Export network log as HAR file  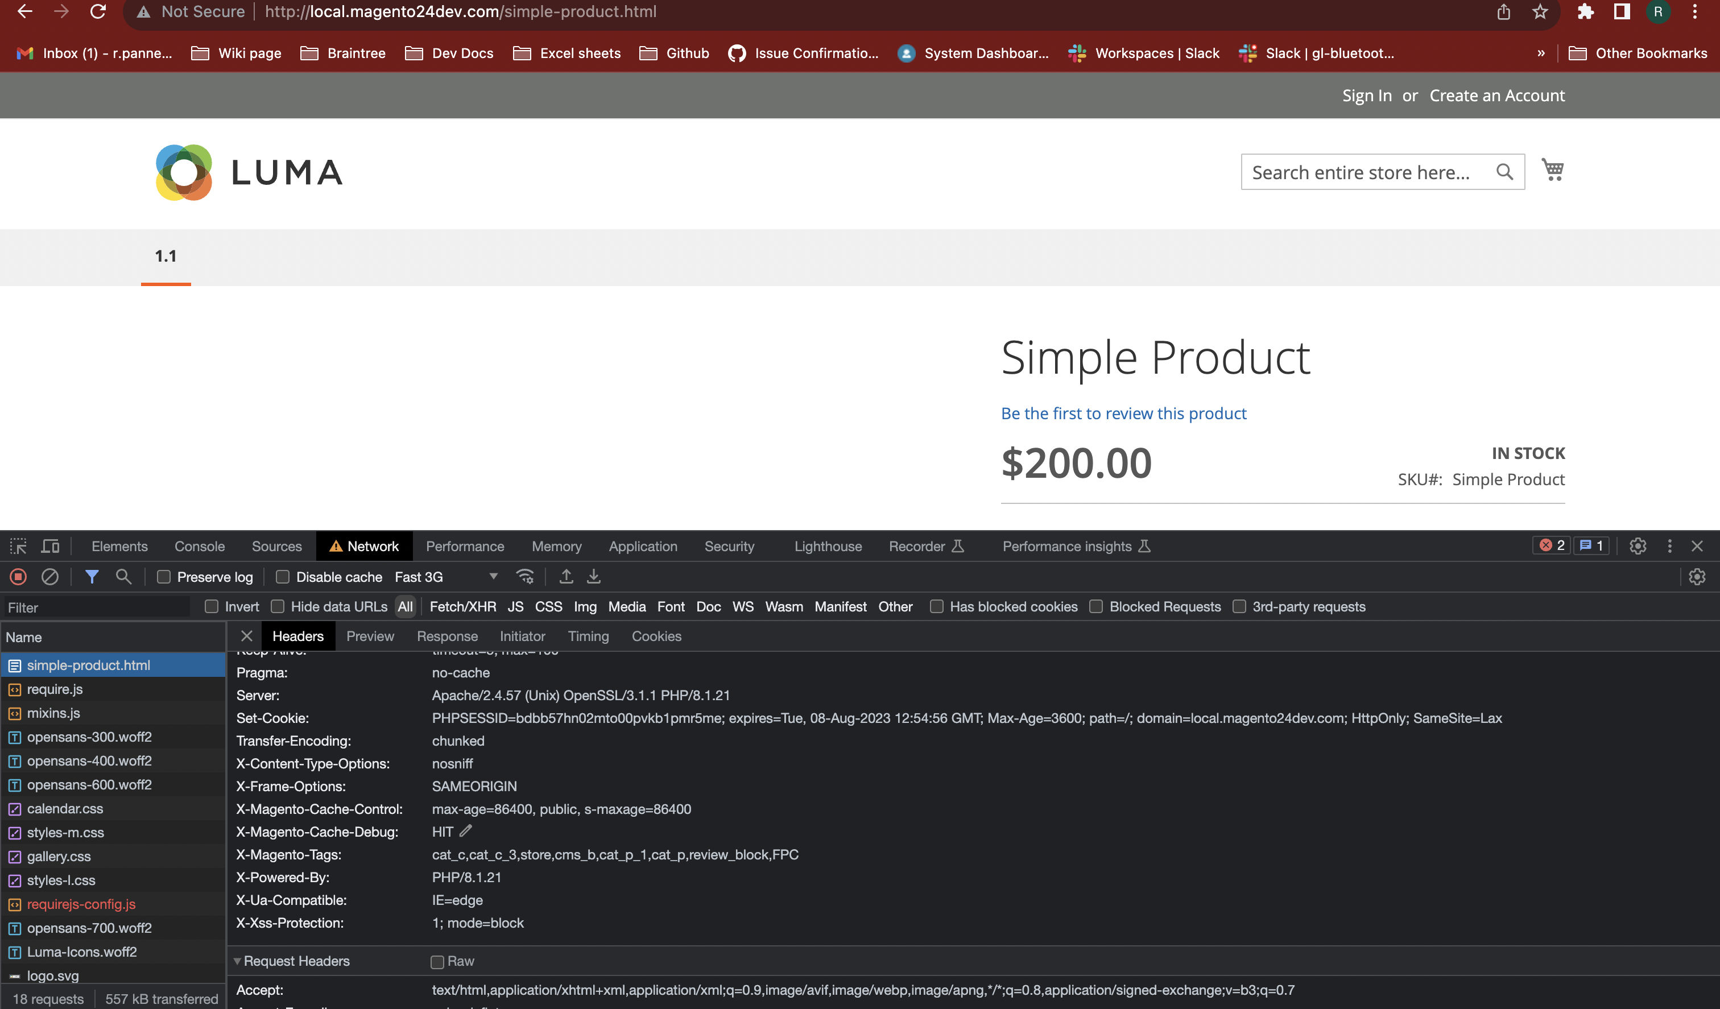point(593,577)
